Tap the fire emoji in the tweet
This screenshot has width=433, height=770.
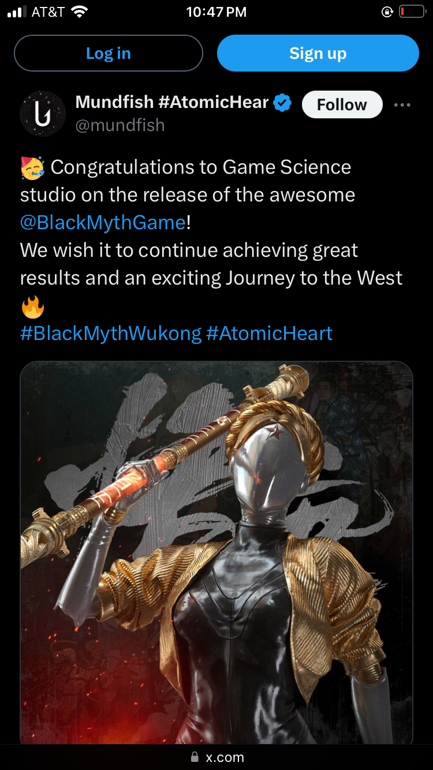(x=32, y=306)
